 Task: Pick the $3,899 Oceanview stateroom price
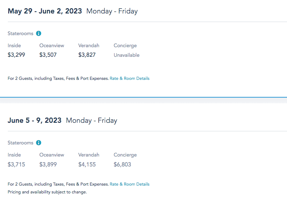click(x=48, y=164)
